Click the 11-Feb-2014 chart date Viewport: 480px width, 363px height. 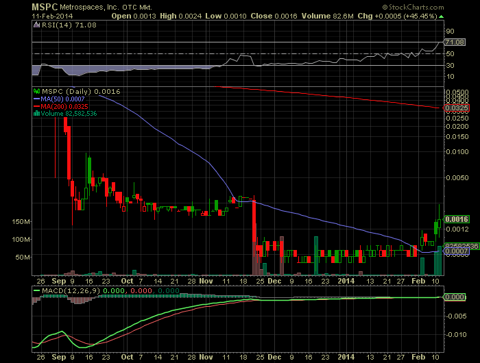(52, 16)
